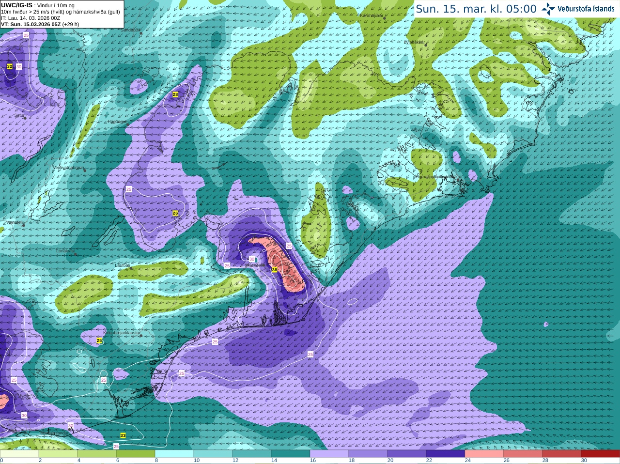Click the 6–8 m/s green legend swatch
Screen dimensions: 620x464
[136, 454]
